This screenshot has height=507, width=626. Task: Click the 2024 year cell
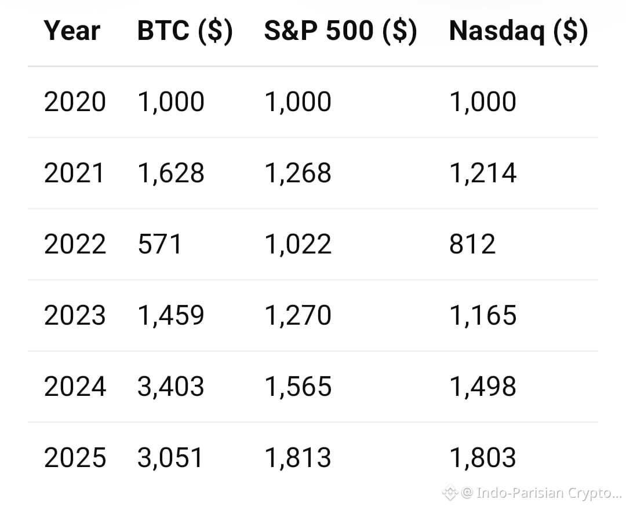click(75, 387)
